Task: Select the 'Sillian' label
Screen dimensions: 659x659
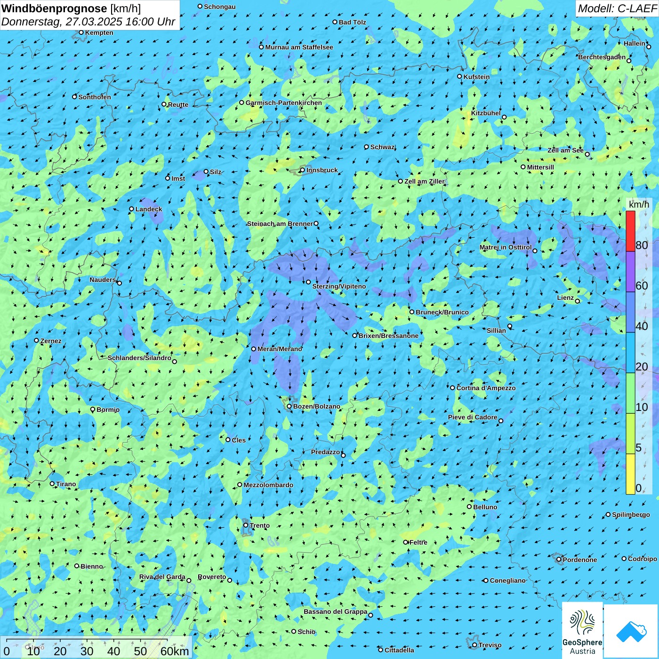Action: pyautogui.click(x=496, y=330)
